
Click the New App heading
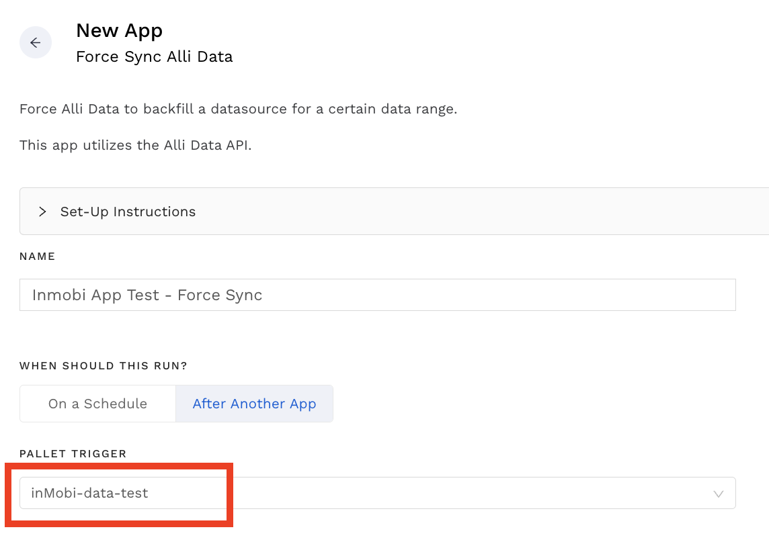(x=119, y=30)
